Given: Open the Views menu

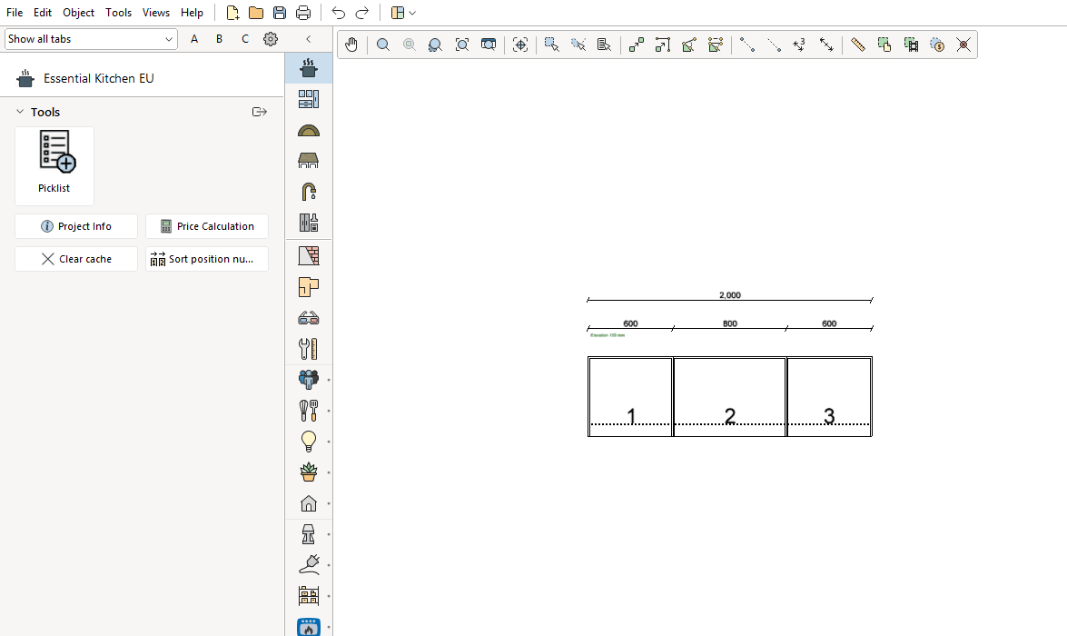Looking at the screenshot, I should click(x=156, y=12).
